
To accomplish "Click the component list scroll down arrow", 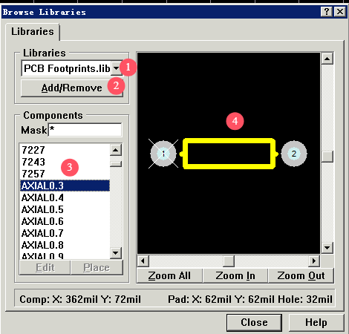I will [x=116, y=253].
